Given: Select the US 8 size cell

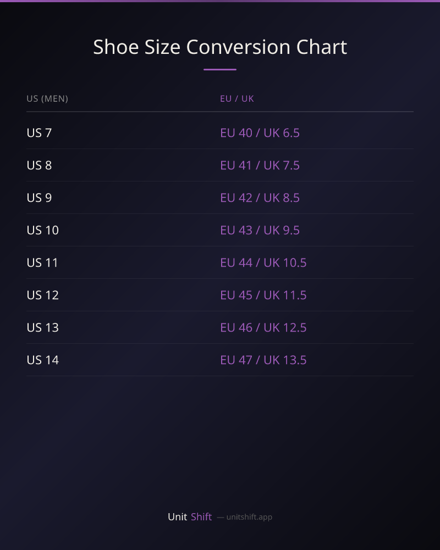Looking at the screenshot, I should [x=39, y=165].
